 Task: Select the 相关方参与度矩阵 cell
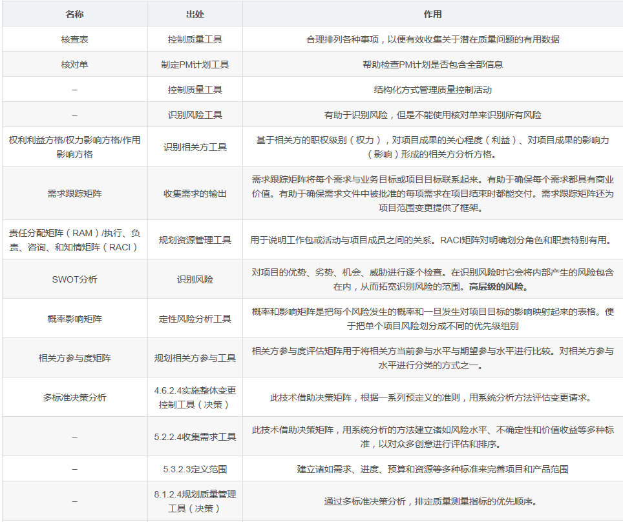click(x=75, y=357)
